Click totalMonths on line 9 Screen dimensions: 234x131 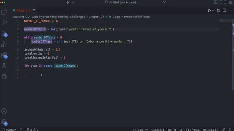click(x=33, y=53)
